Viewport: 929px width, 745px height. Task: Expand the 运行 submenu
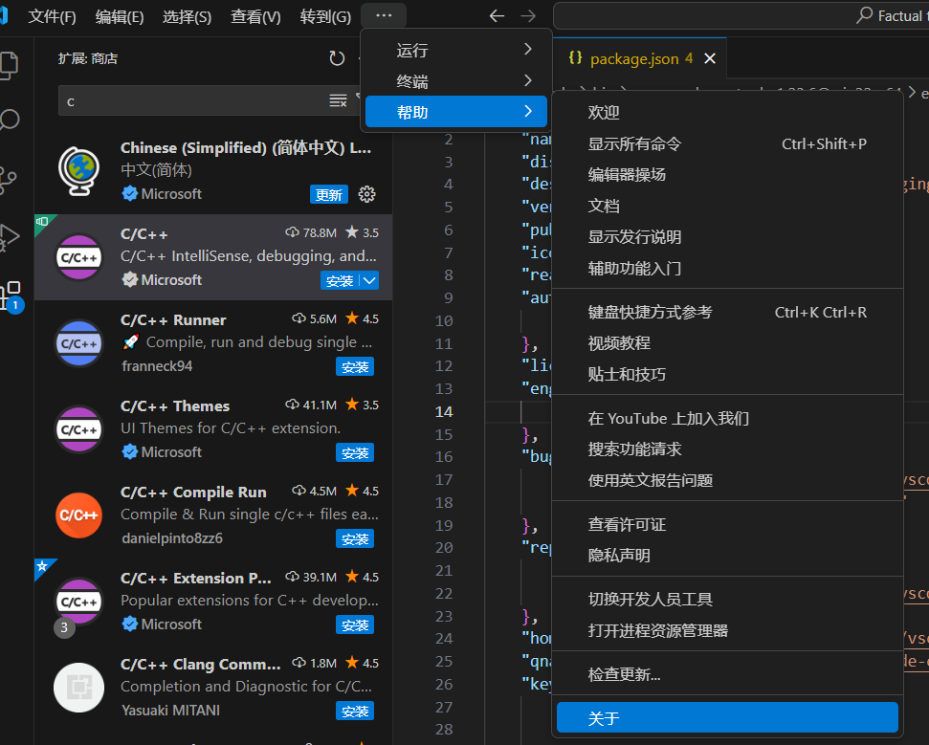pyautogui.click(x=456, y=50)
